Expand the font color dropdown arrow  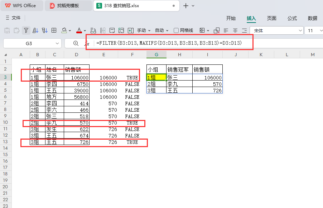click(85, 31)
